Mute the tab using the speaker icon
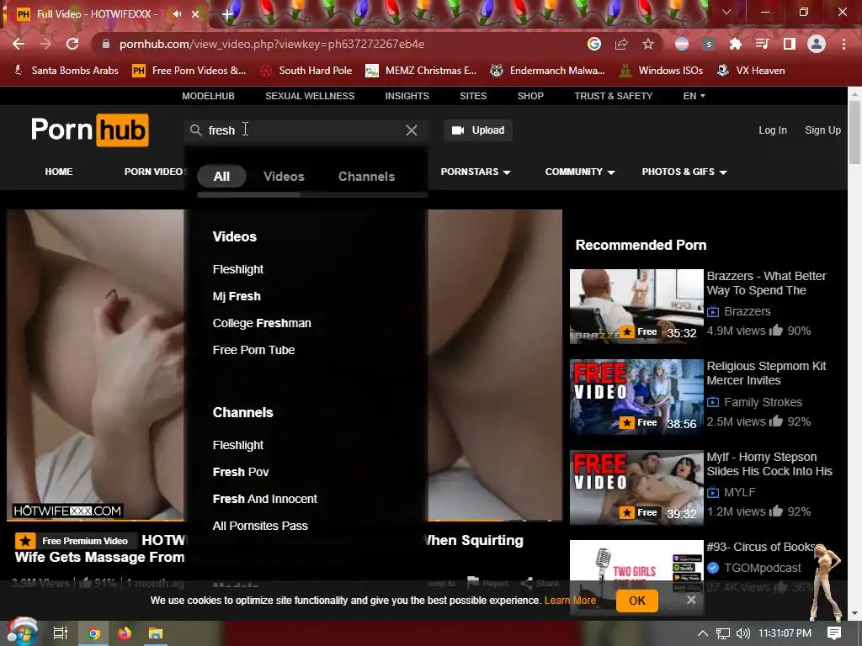This screenshot has height=646, width=862. (177, 14)
